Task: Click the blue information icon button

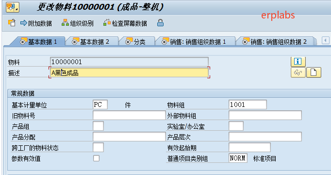Action: tap(298, 62)
